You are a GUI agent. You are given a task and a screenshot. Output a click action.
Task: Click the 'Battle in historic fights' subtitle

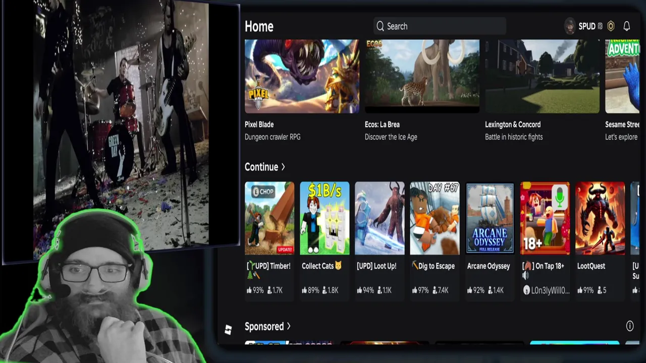[x=514, y=137]
